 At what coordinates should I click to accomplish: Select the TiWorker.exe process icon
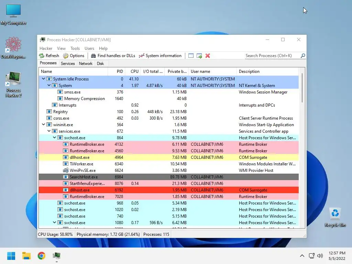click(x=66, y=164)
